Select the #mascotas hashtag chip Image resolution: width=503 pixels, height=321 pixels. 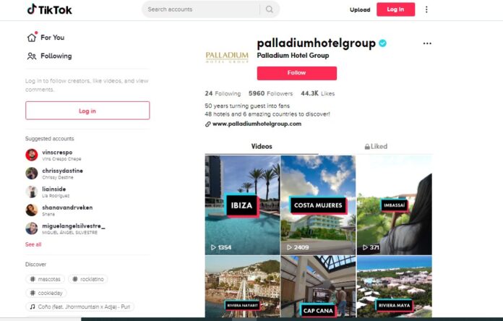(x=45, y=279)
